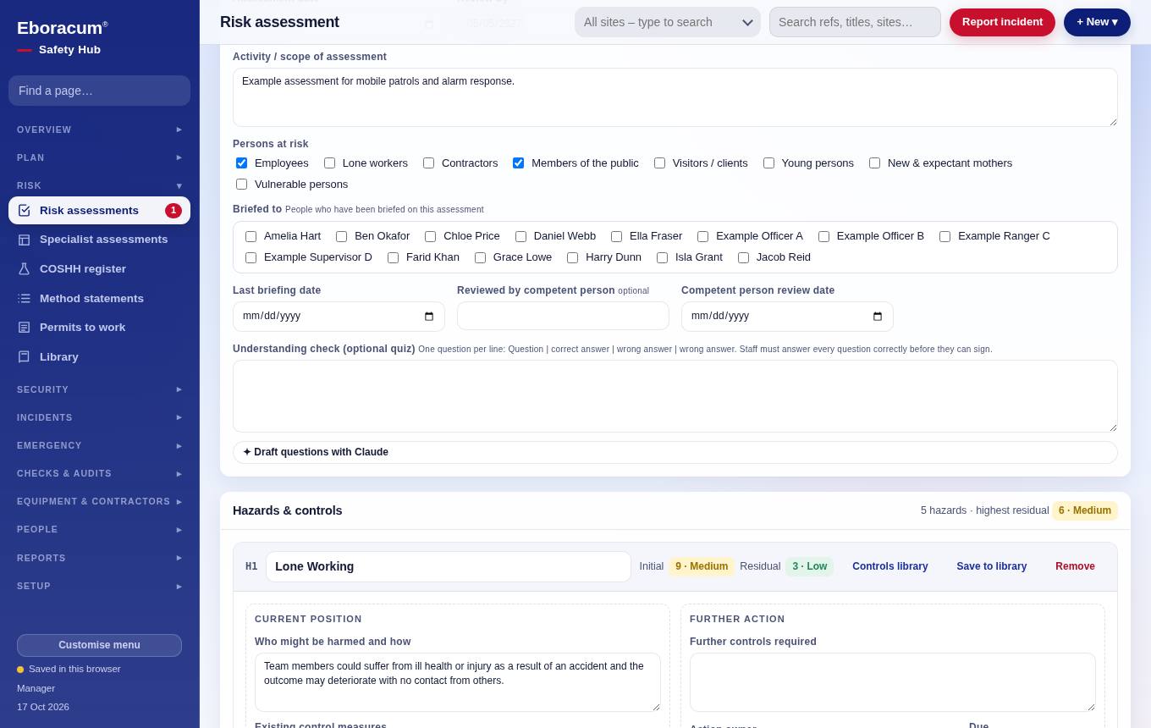Open the Setup menu section
The width and height of the screenshot is (1151, 728).
(x=100, y=586)
